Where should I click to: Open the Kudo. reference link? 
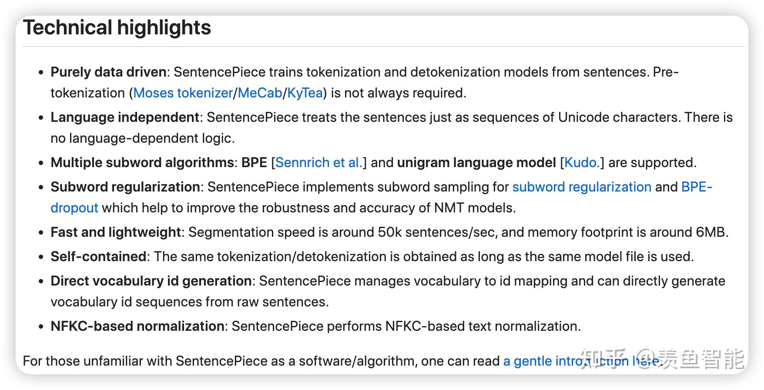[582, 163]
